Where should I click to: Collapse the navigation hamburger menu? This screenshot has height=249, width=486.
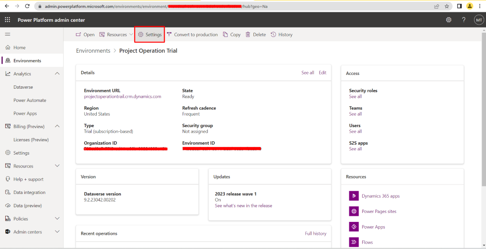click(x=8, y=34)
